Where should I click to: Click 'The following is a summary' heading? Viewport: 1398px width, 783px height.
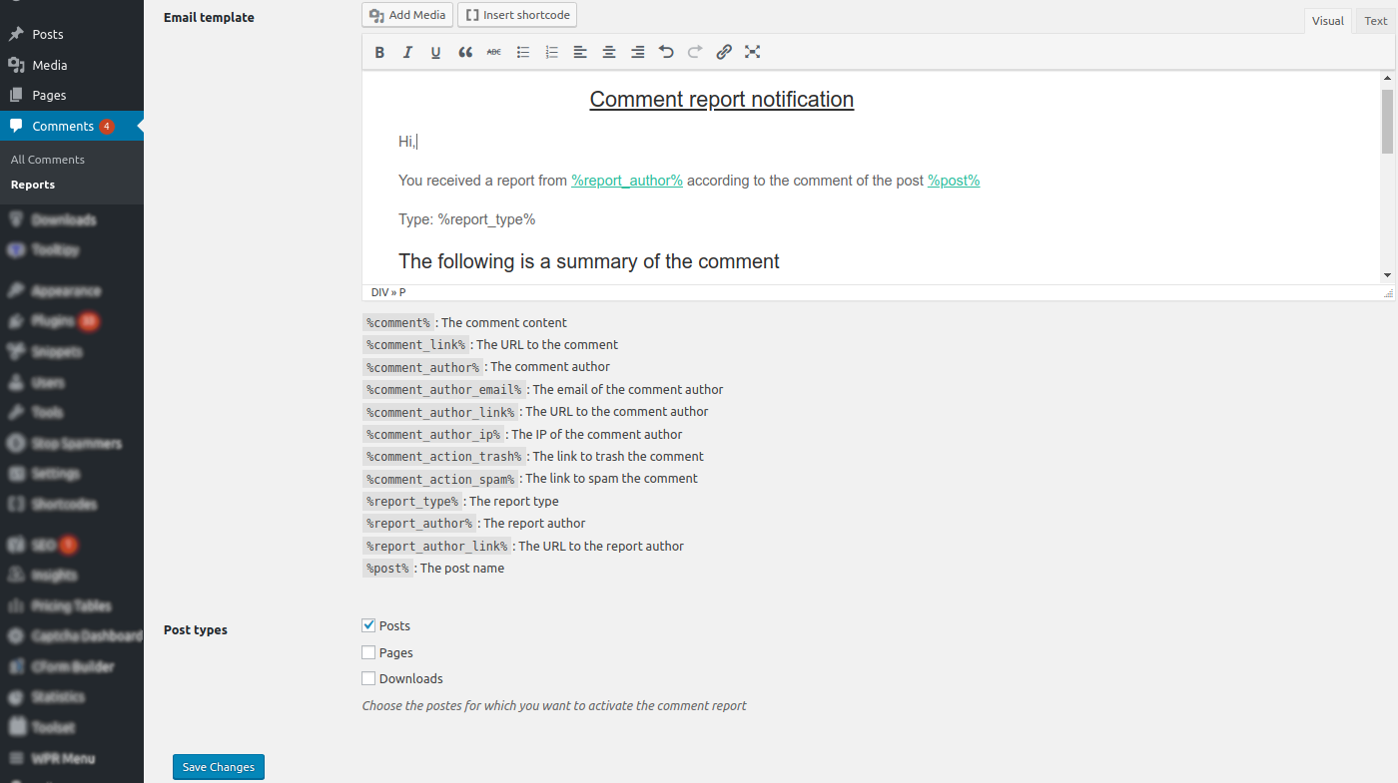pos(589,261)
